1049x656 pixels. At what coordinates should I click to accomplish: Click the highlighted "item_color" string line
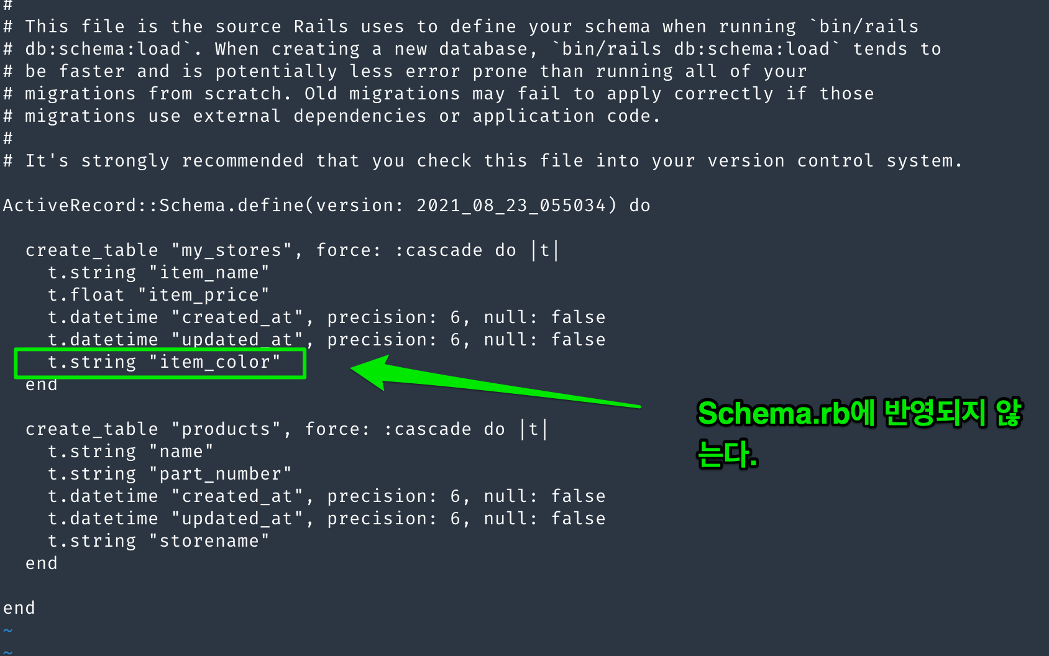[163, 362]
